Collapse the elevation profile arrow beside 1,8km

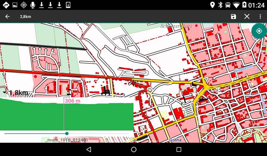click(x=4, y=93)
